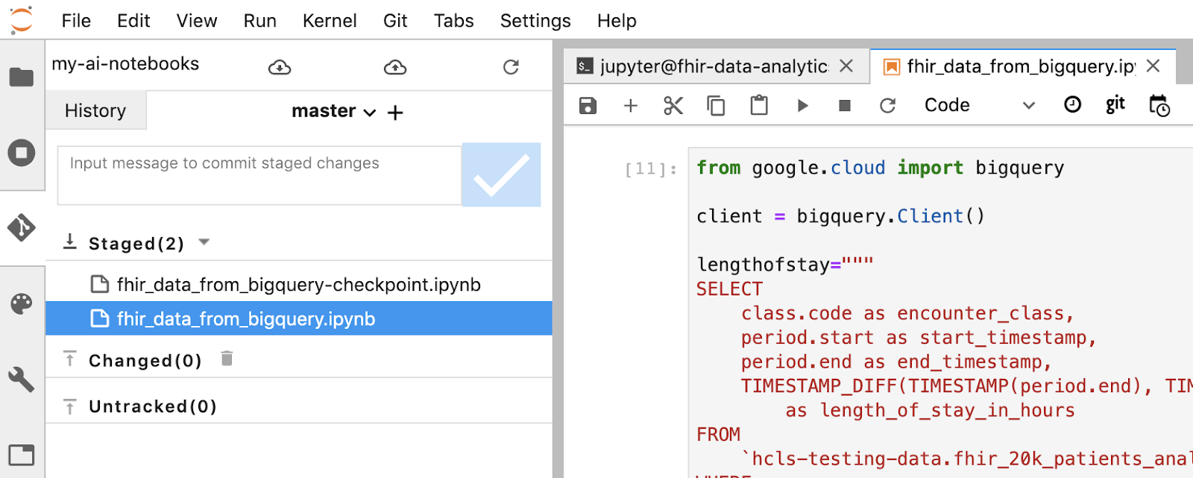Commit staged changes with the checkmark button
This screenshot has width=1193, height=478.
501,174
